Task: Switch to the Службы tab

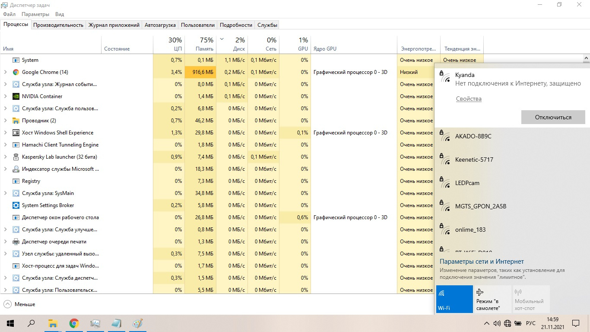Action: (x=267, y=25)
